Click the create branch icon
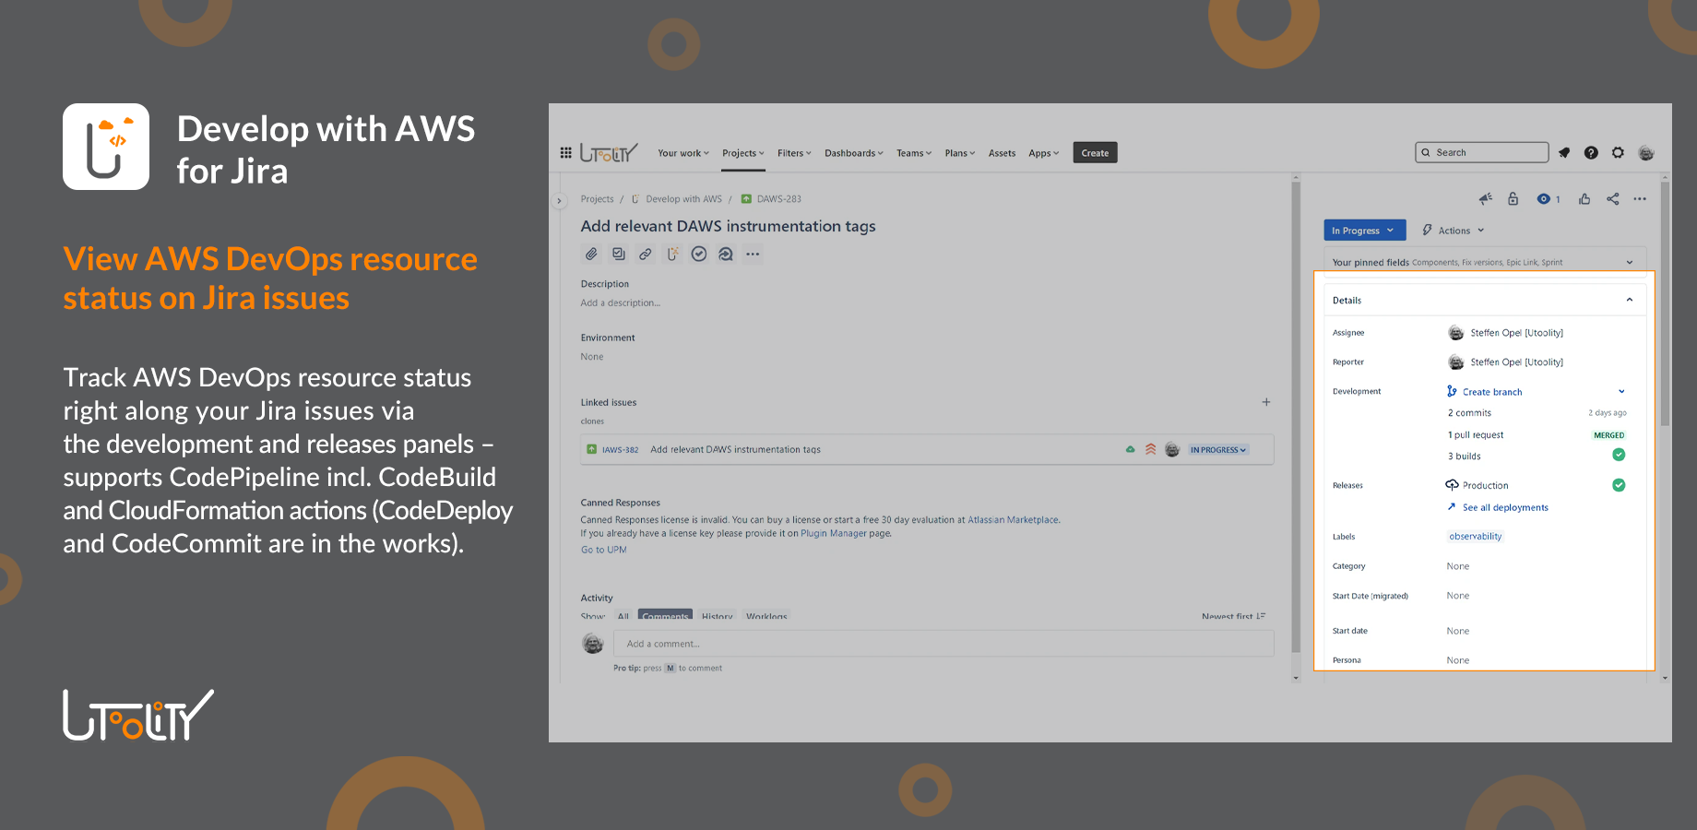This screenshot has height=830, width=1697. pyautogui.click(x=1452, y=391)
